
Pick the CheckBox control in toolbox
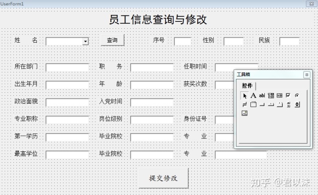pos(288,95)
